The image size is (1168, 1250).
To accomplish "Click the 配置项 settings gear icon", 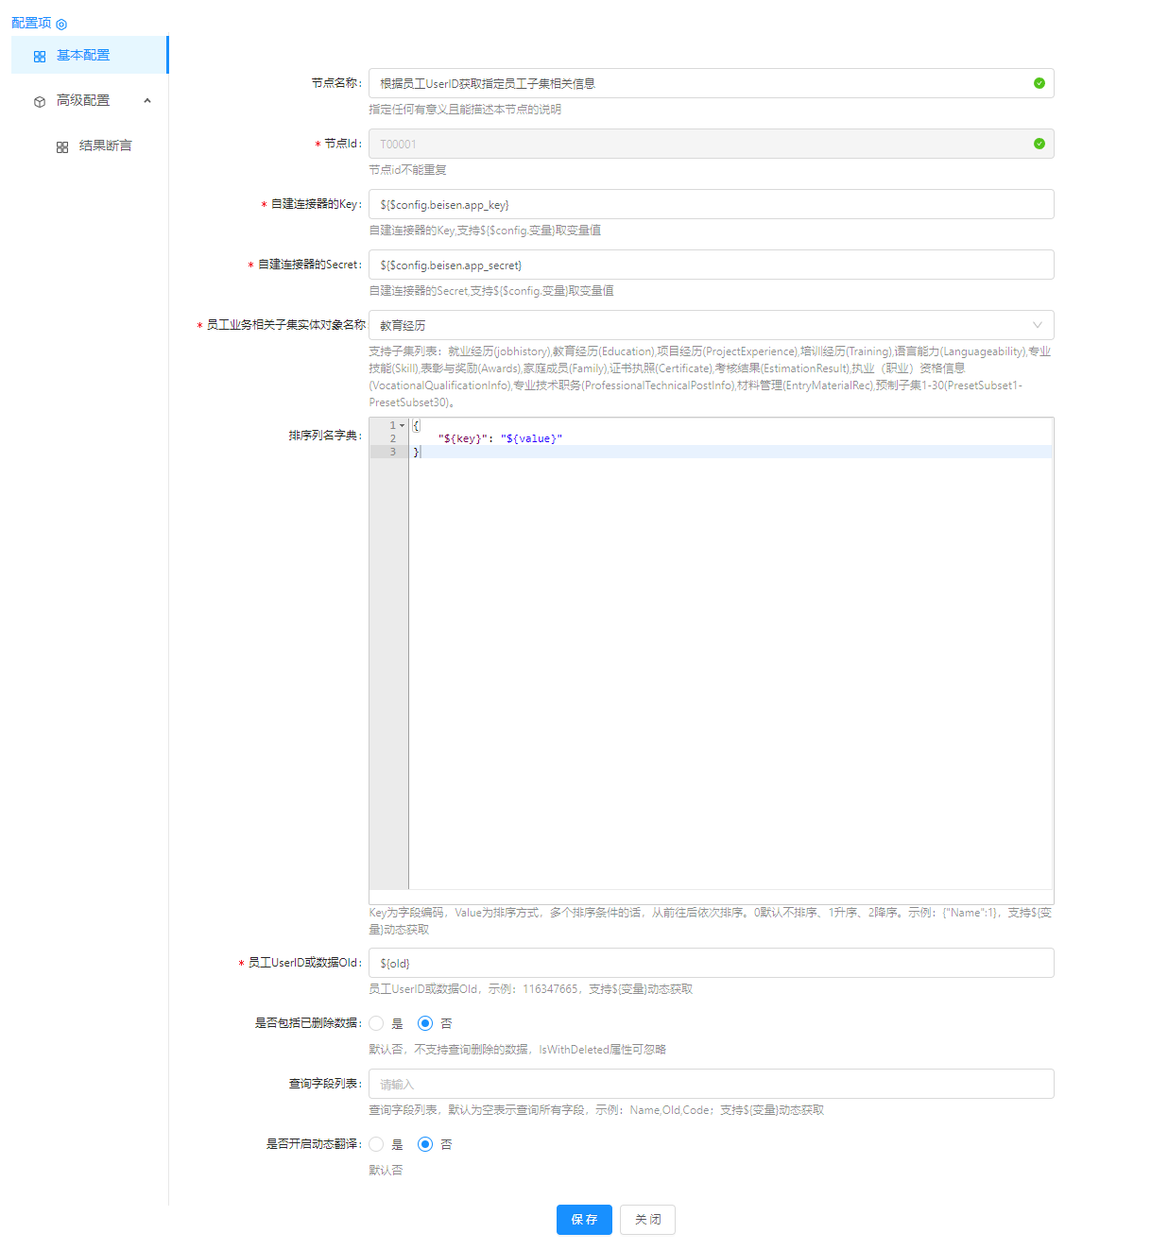I will pyautogui.click(x=62, y=24).
